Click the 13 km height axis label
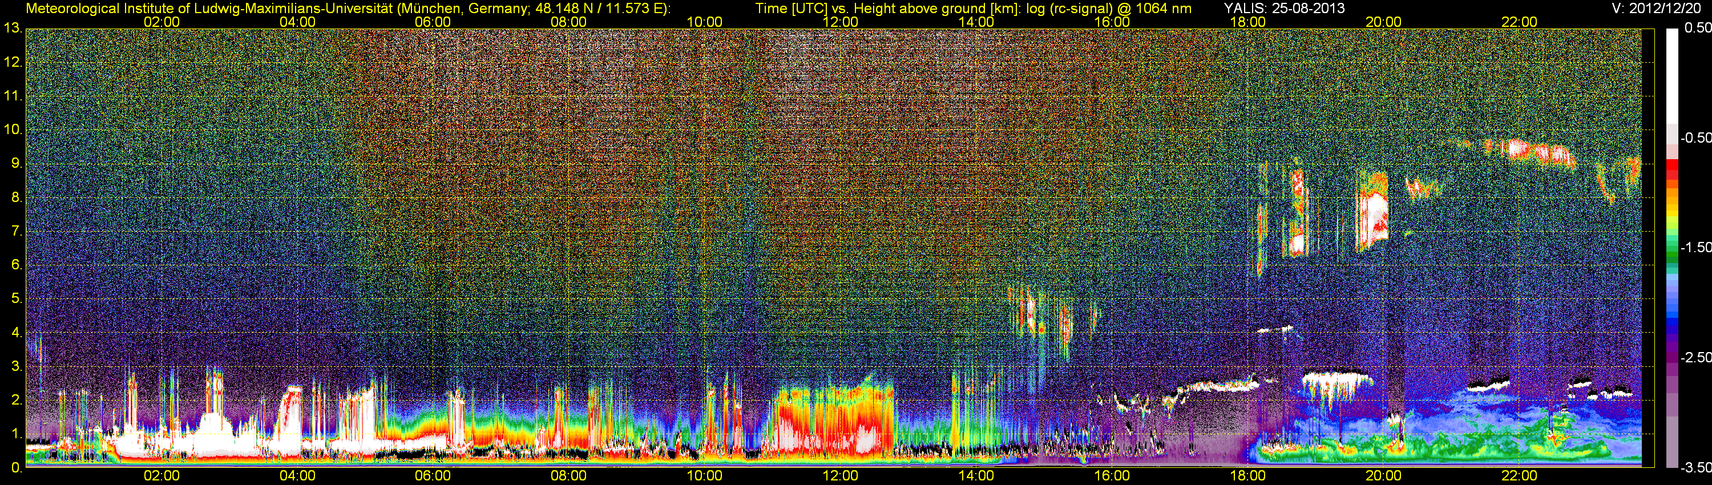Viewport: 1712px width, 485px height. click(13, 28)
